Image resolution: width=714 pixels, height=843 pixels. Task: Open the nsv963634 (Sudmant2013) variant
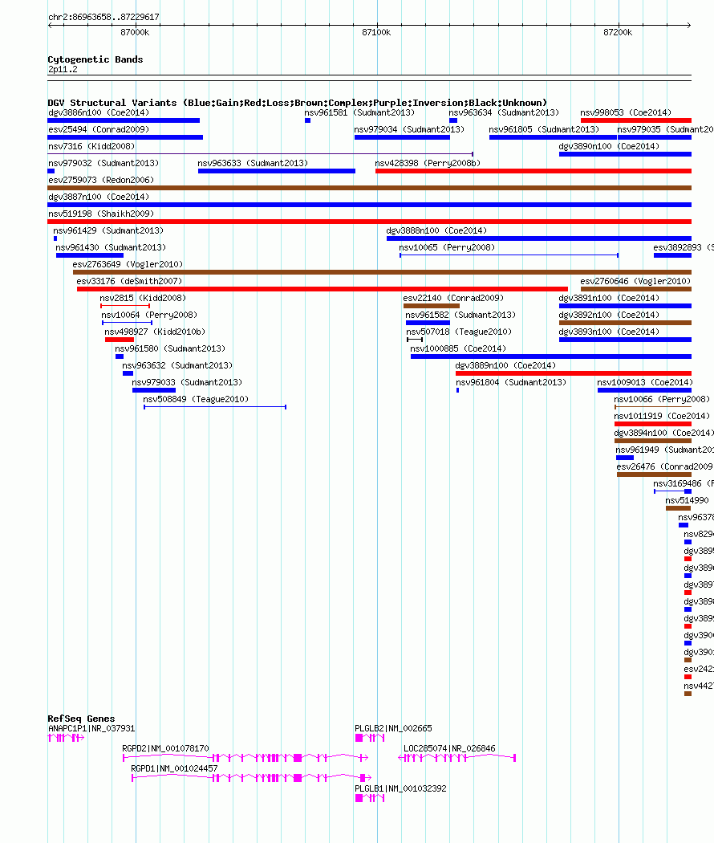pos(453,120)
